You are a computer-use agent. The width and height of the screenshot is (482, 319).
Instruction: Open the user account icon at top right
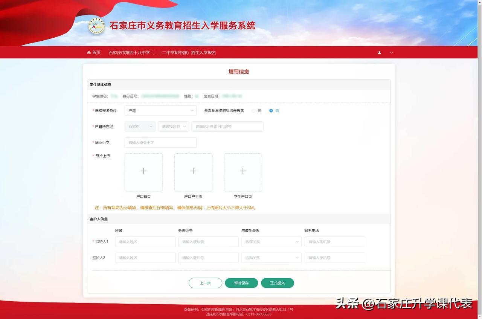click(x=379, y=53)
